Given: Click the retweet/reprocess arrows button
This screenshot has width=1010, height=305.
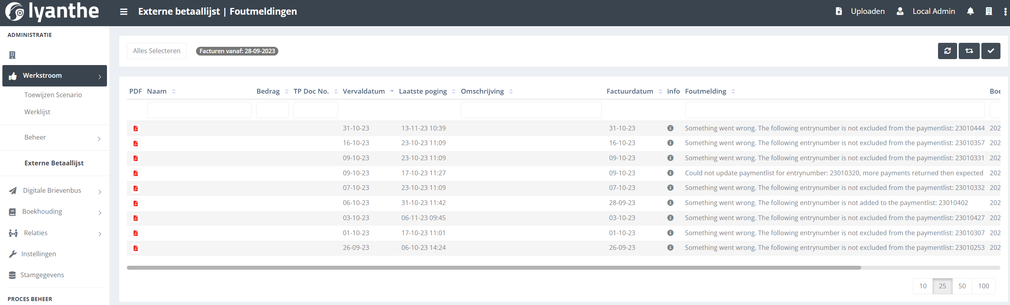Looking at the screenshot, I should 969,51.
